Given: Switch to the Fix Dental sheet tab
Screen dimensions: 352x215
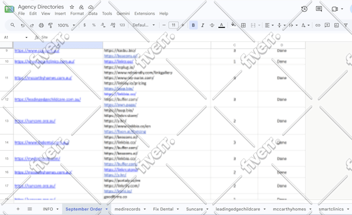Looking at the screenshot, I should click(x=163, y=209).
